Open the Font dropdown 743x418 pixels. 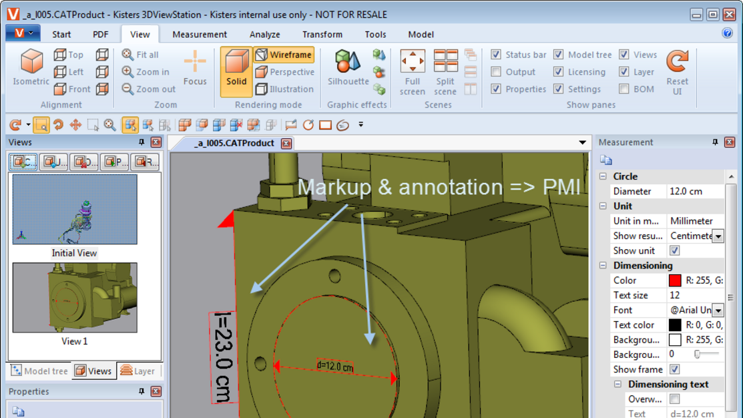718,310
